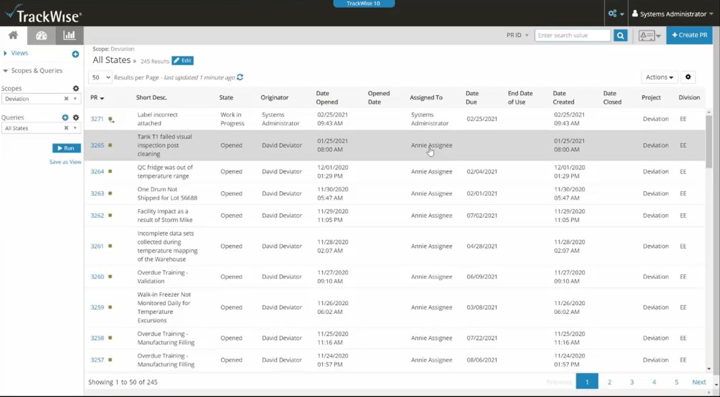
Task: Open record 3265 via its PR link
Action: 97,145
